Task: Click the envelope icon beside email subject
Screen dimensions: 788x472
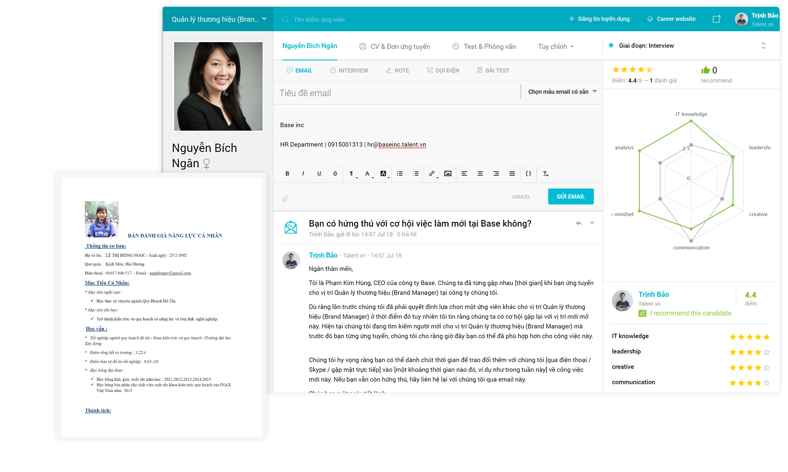Action: tap(291, 227)
